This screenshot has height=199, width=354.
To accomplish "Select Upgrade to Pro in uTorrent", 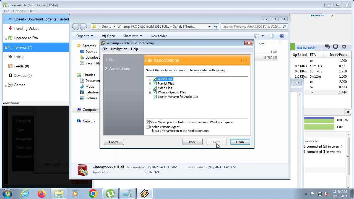I will pyautogui.click(x=26, y=38).
